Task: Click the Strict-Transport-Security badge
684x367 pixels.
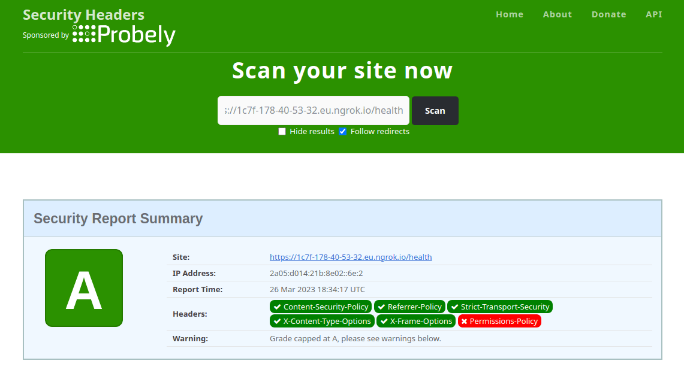Action: tap(499, 307)
